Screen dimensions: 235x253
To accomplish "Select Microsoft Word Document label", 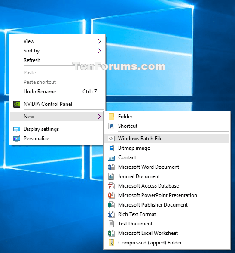I will coord(149,167).
